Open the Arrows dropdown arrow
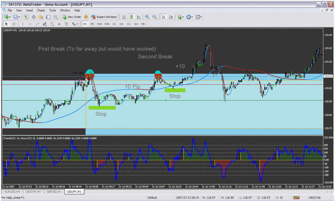 [77, 24]
